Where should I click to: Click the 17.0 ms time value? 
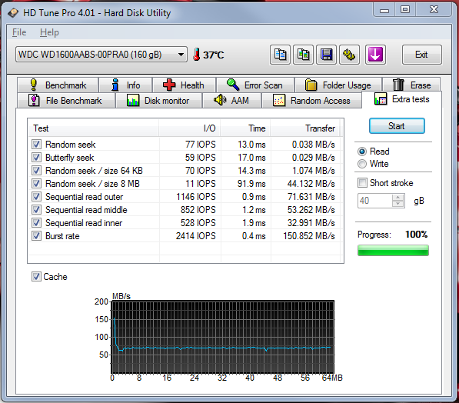pos(251,157)
